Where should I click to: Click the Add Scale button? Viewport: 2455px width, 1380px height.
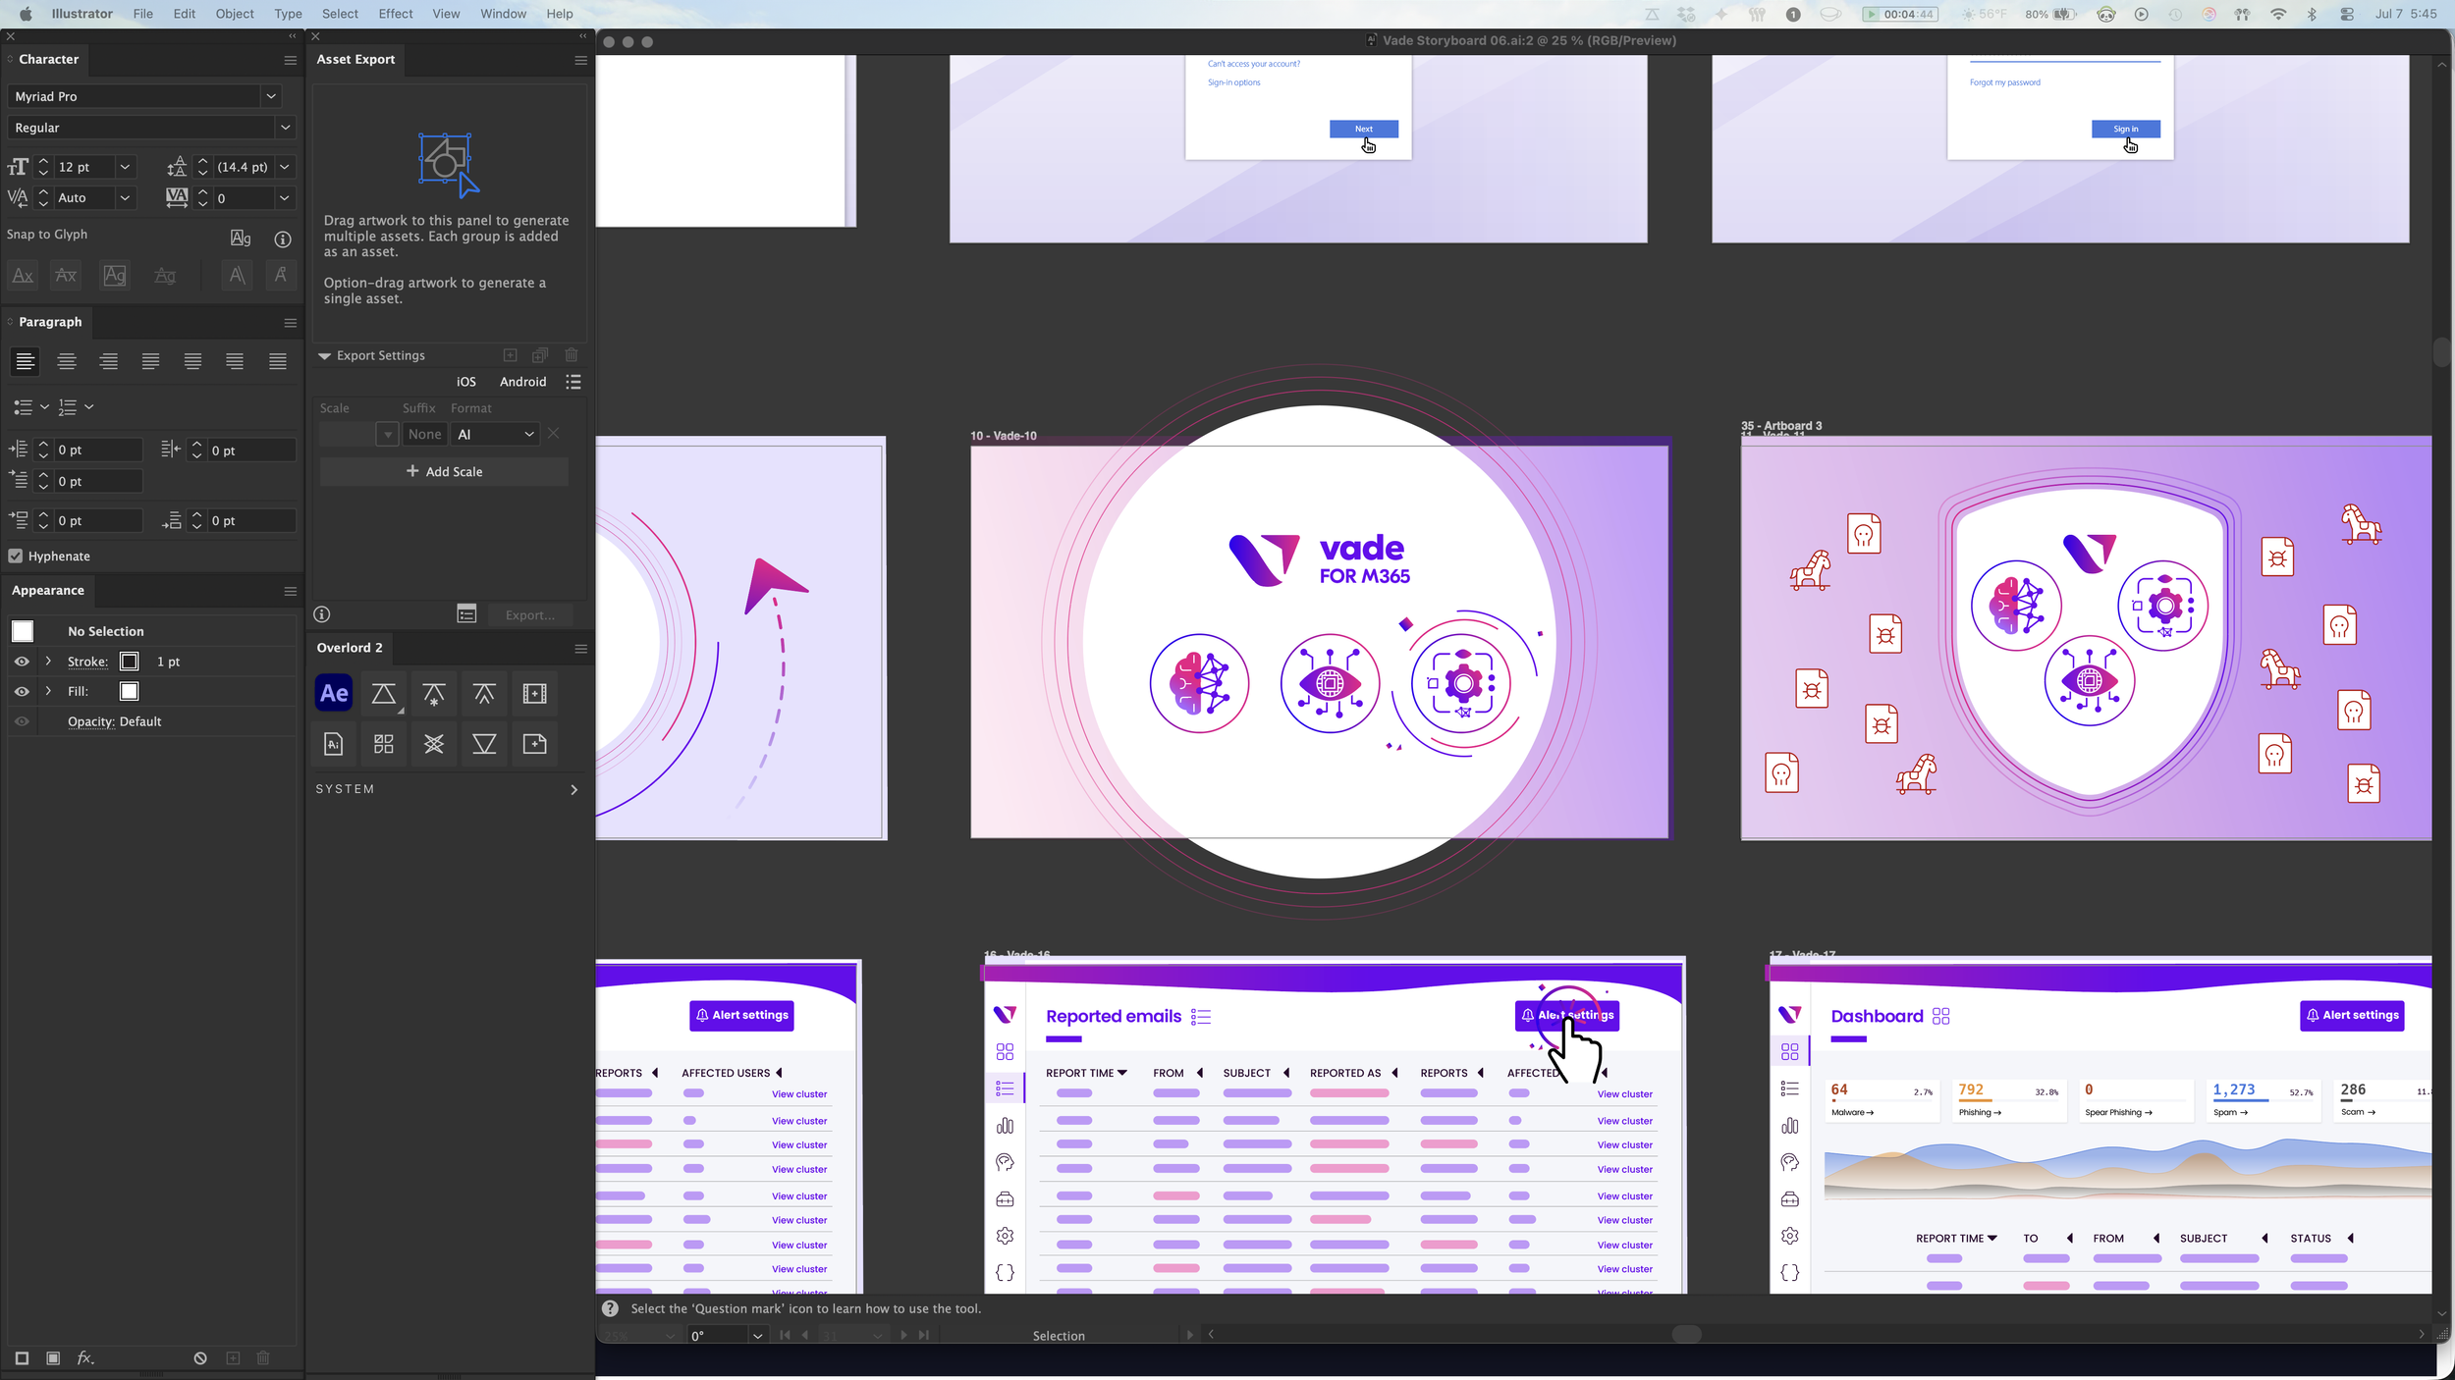pyautogui.click(x=444, y=472)
